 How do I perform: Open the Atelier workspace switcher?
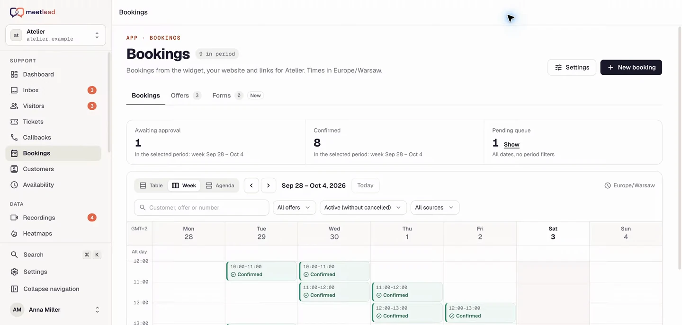pyautogui.click(x=55, y=35)
